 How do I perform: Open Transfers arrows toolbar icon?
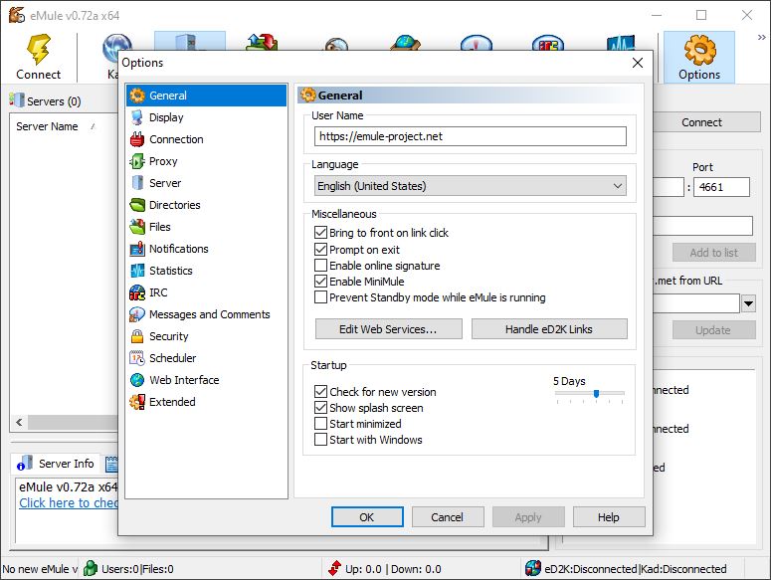(x=262, y=42)
